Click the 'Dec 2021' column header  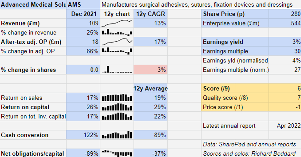pos(83,14)
